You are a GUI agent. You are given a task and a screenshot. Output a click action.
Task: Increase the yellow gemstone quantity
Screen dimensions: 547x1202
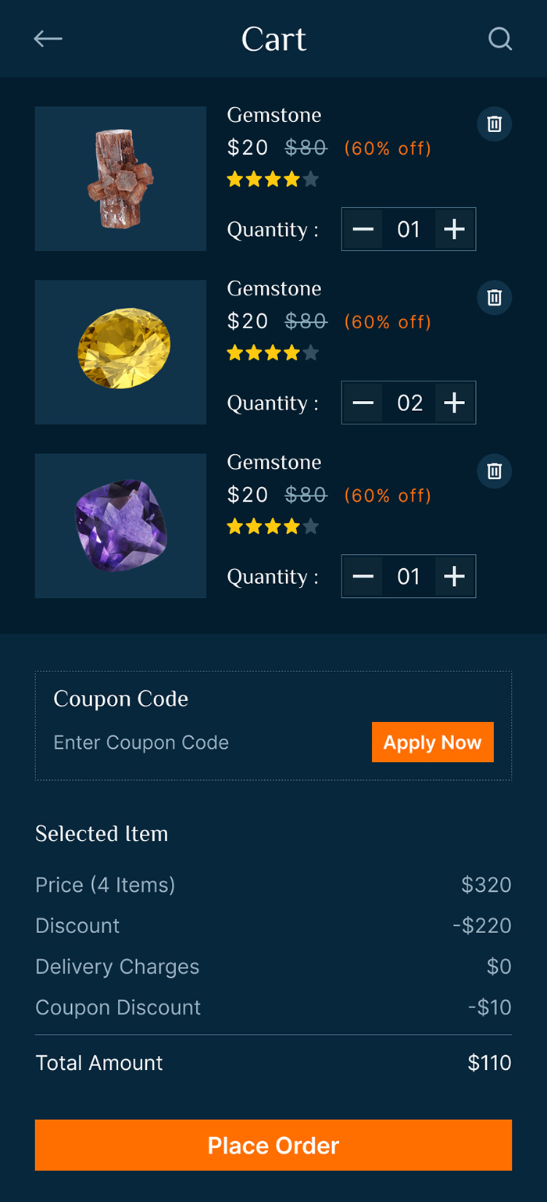454,402
